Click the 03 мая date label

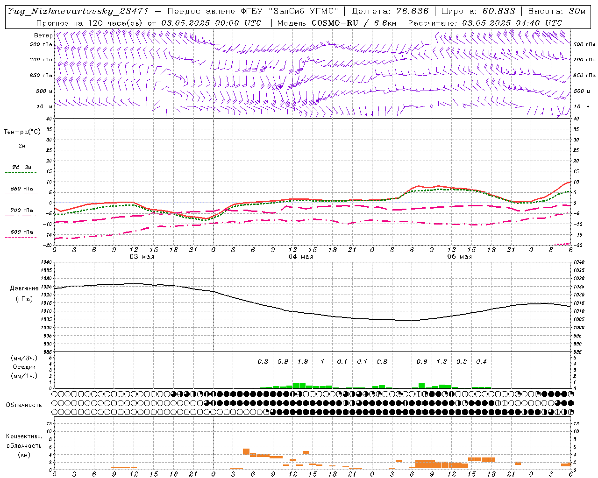tap(142, 257)
